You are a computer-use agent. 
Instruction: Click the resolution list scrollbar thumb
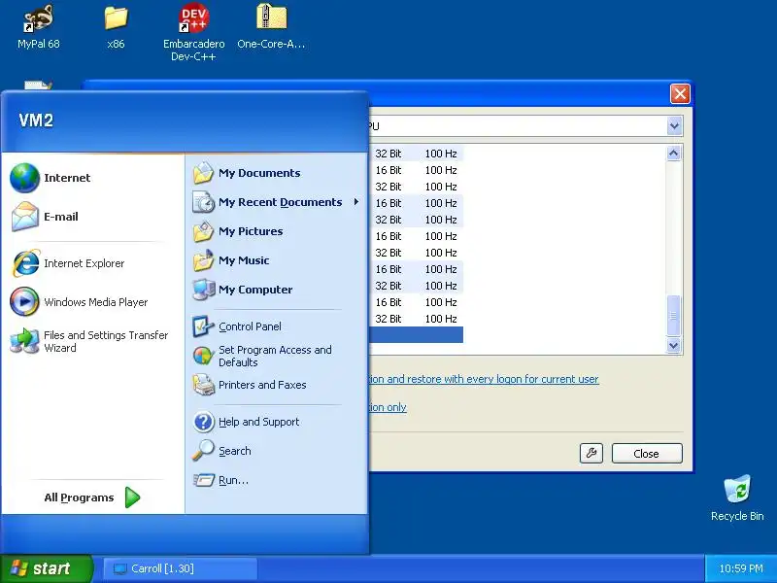pyautogui.click(x=673, y=315)
